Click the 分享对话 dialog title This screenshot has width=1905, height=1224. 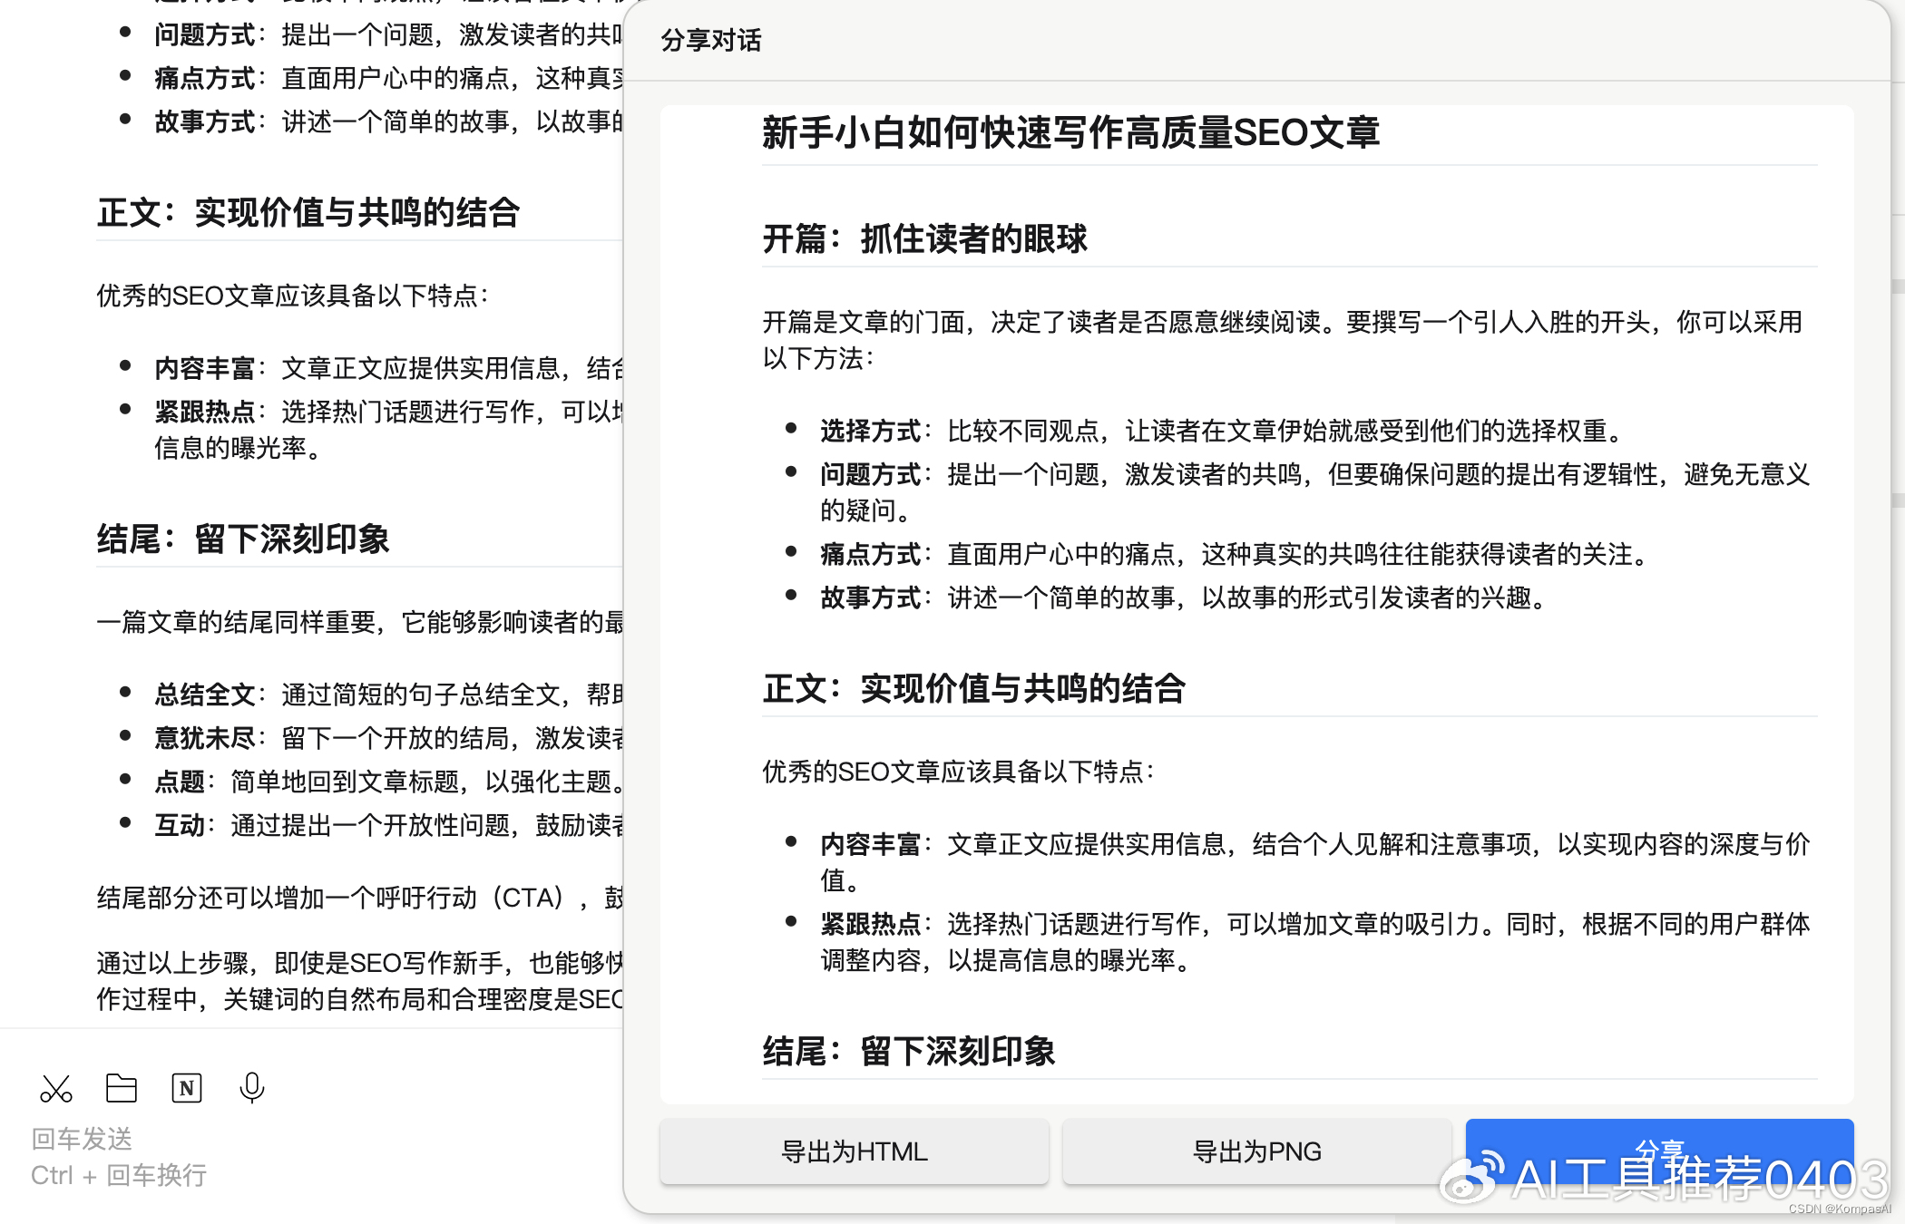click(x=711, y=40)
